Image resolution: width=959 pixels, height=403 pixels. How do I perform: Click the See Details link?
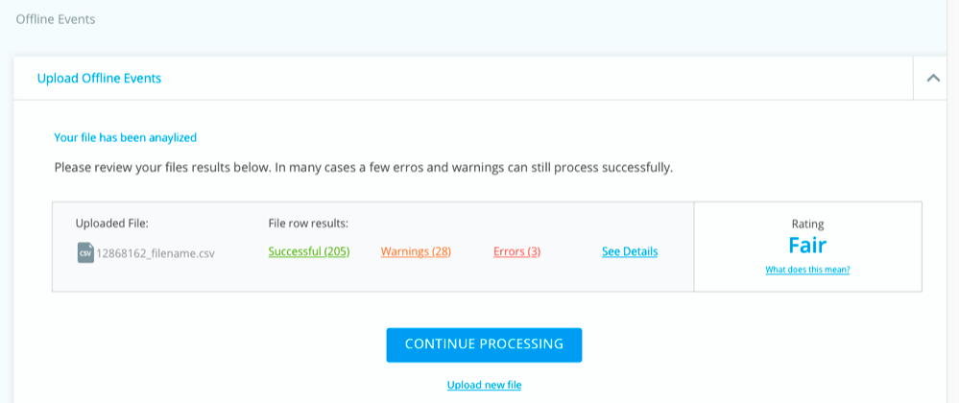[630, 251]
